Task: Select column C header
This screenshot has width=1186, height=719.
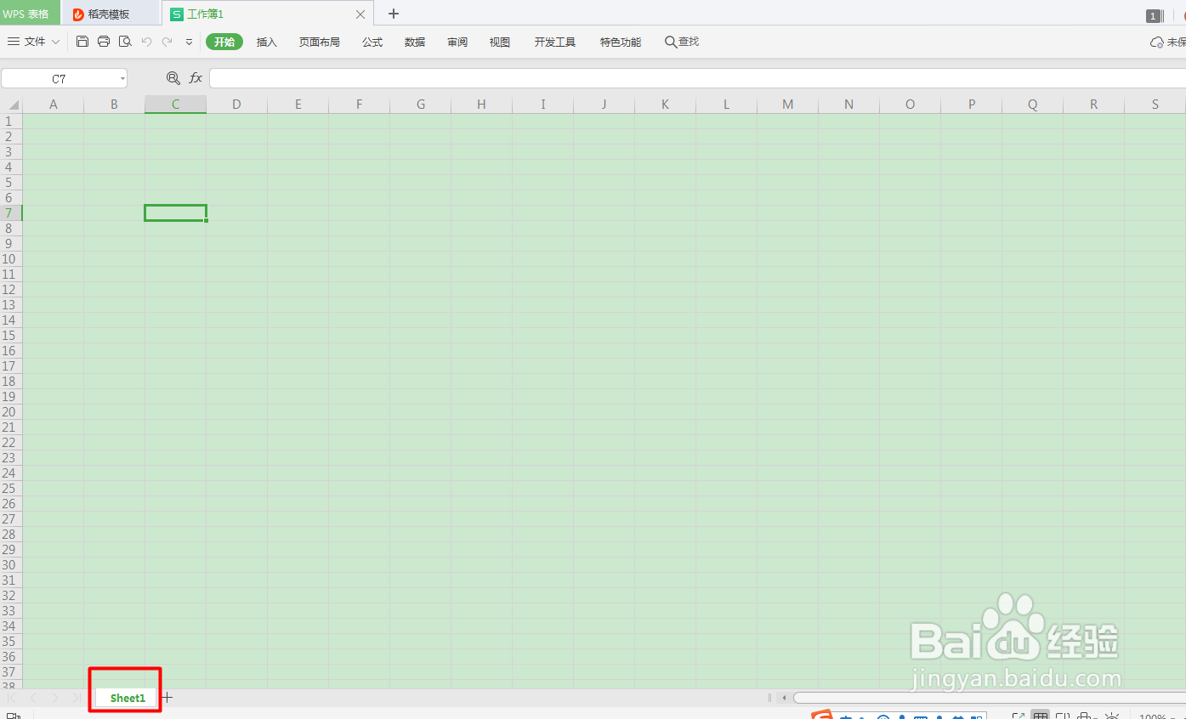Action: [175, 105]
